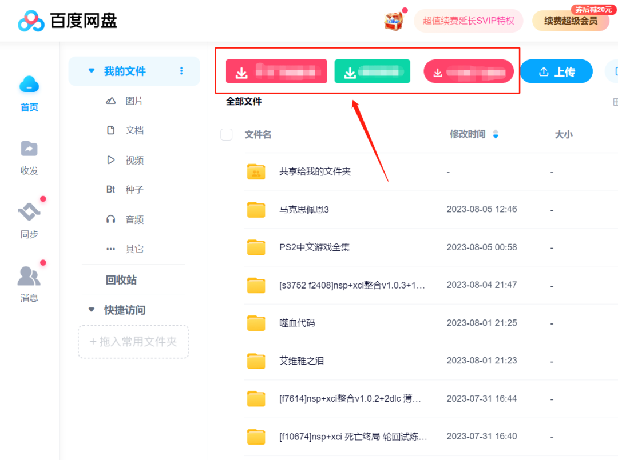This screenshot has height=460, width=618.
Task: Click folder icon of 噬血代码
Action: (256, 323)
